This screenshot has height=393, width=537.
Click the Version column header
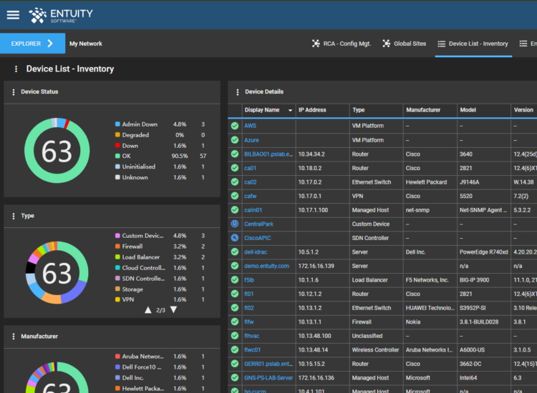pos(523,110)
